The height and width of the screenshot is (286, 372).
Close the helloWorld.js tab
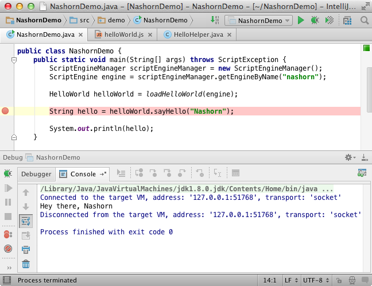tap(150, 35)
